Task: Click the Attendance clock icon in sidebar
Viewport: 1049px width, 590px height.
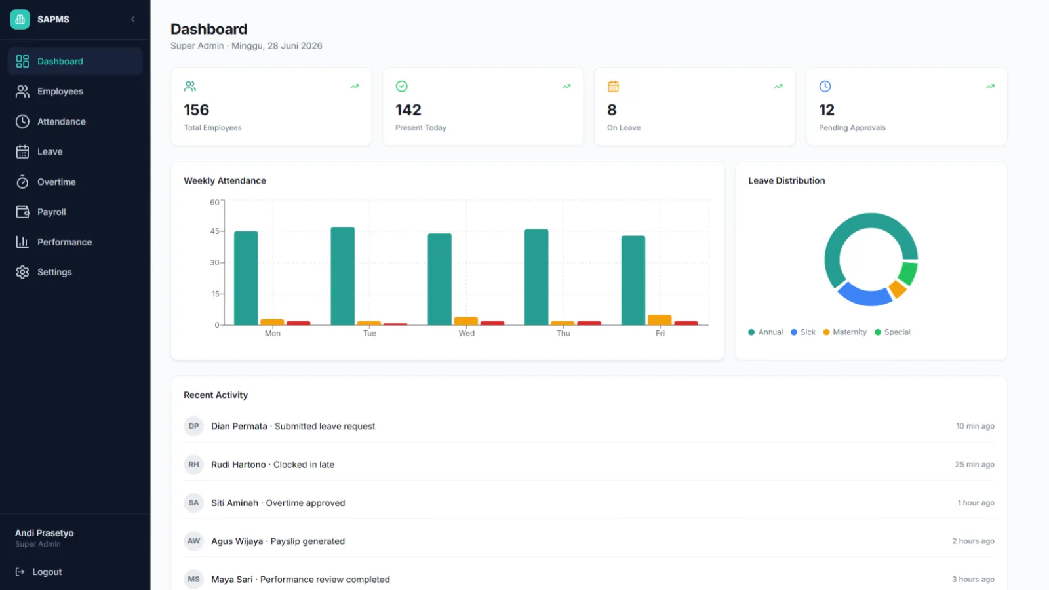Action: coord(22,121)
